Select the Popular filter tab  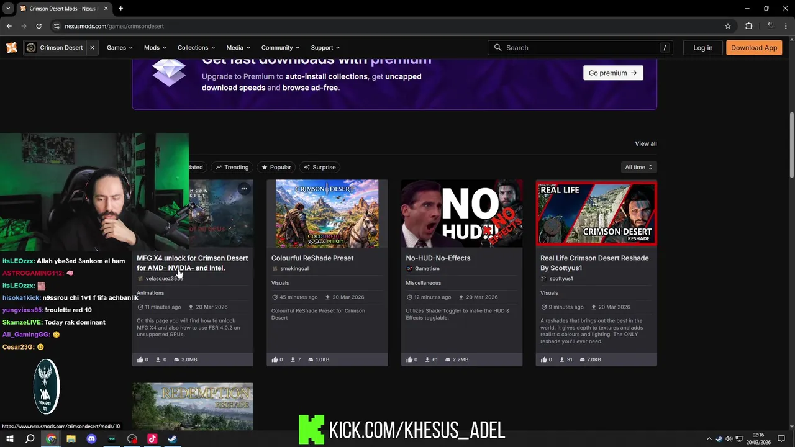(x=276, y=167)
